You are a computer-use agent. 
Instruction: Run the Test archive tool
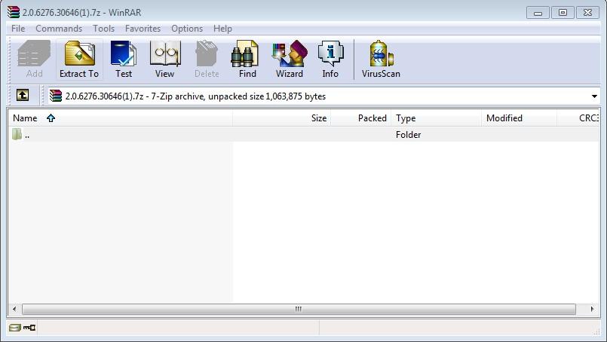pos(124,60)
